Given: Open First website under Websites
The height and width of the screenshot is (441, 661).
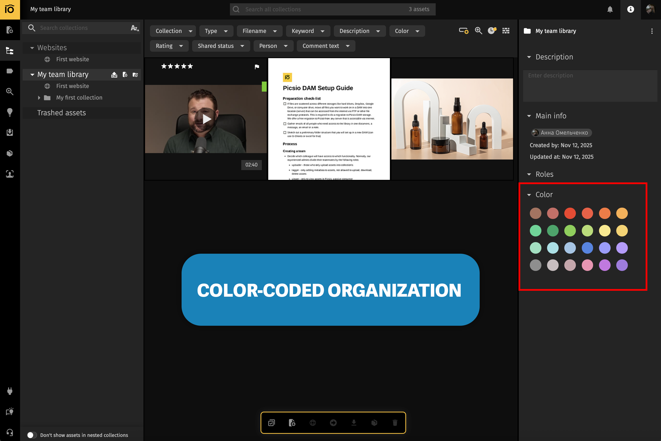Looking at the screenshot, I should (x=72, y=59).
